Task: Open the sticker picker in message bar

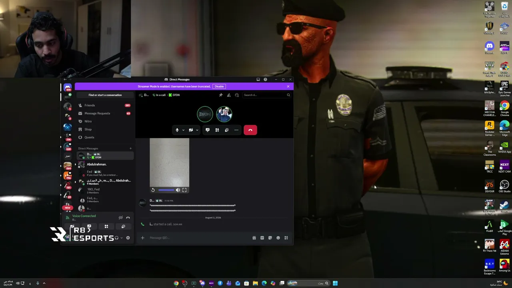Action: [270, 238]
